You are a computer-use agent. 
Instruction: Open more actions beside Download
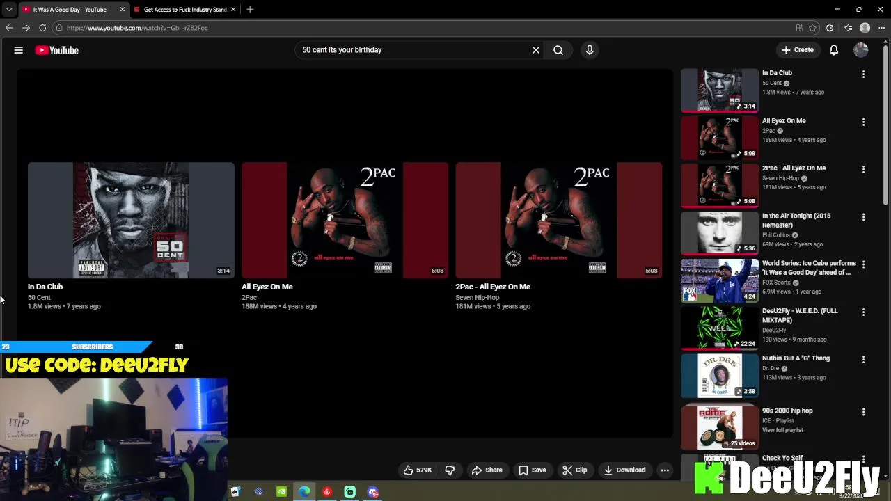click(x=665, y=470)
